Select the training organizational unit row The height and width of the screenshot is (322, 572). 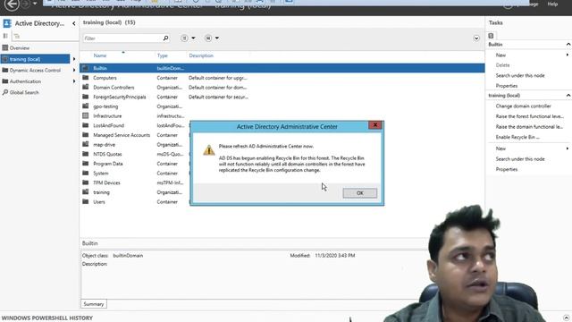pos(135,192)
